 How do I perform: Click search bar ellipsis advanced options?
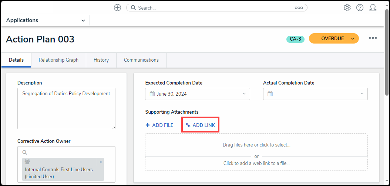(299, 8)
